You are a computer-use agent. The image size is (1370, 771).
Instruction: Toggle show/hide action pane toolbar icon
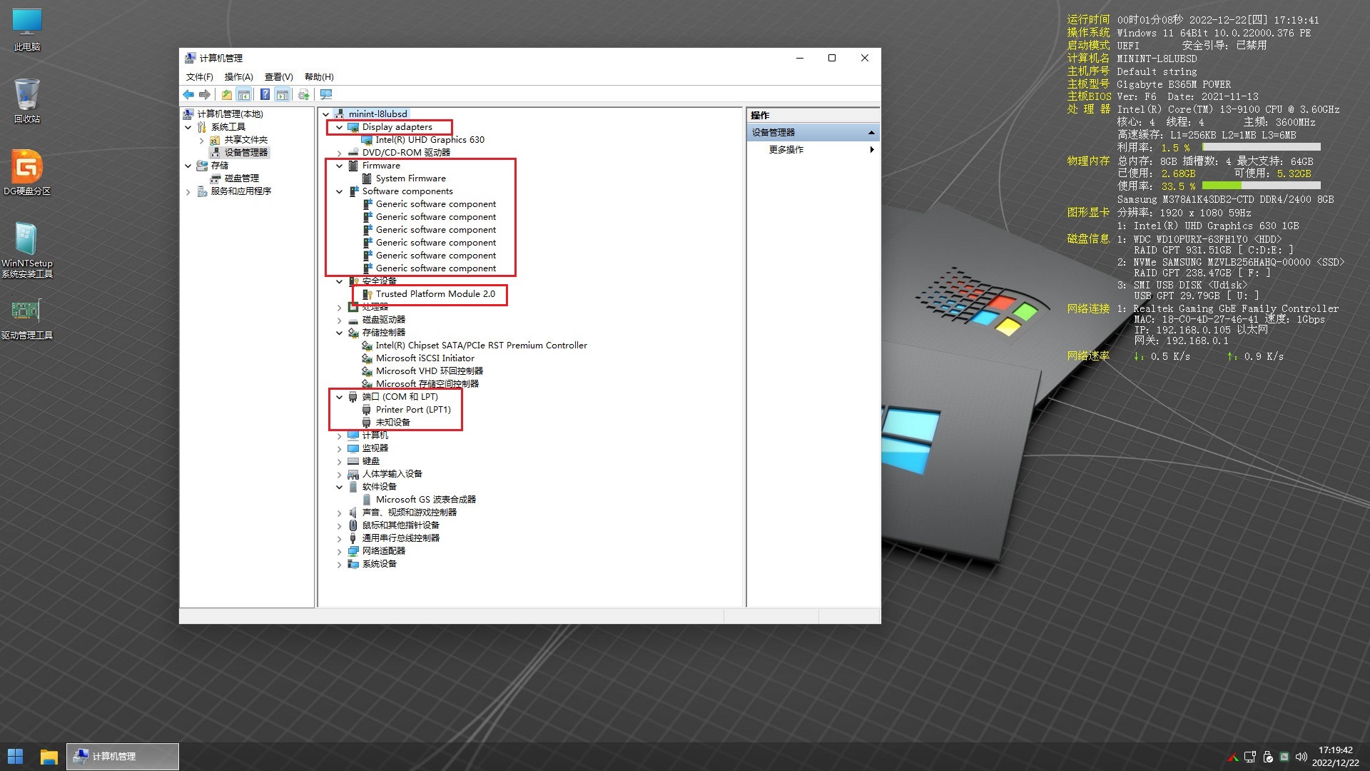283,94
